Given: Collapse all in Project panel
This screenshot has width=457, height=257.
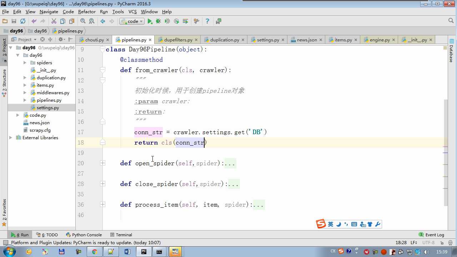Looking at the screenshot, I should 50,40.
